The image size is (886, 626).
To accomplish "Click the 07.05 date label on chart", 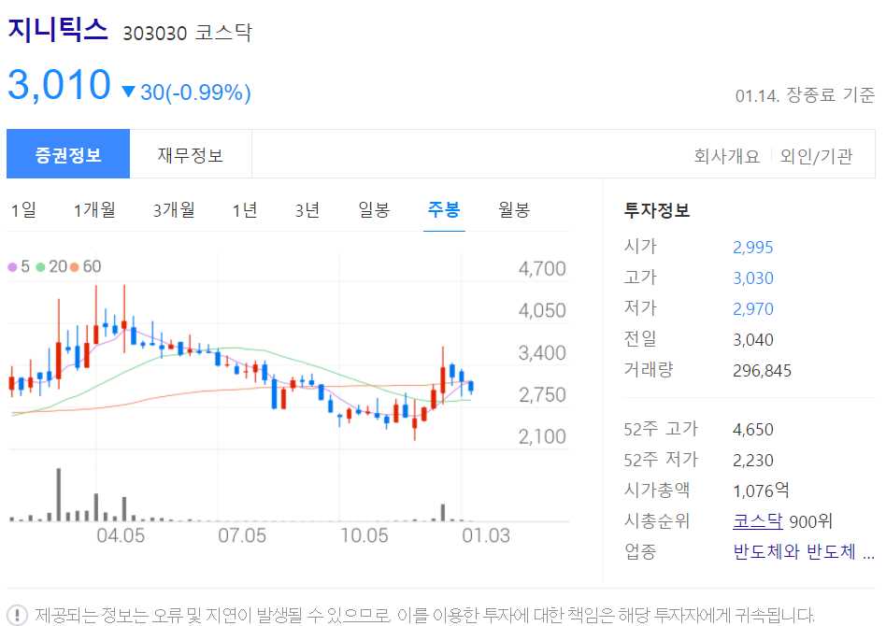I will [242, 535].
